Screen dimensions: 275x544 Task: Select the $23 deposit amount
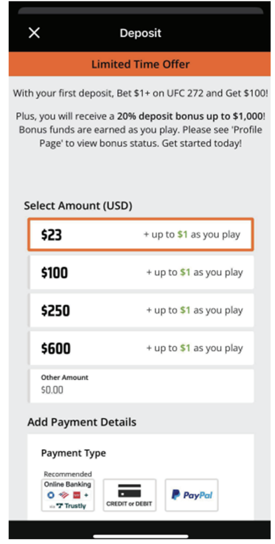[141, 235]
